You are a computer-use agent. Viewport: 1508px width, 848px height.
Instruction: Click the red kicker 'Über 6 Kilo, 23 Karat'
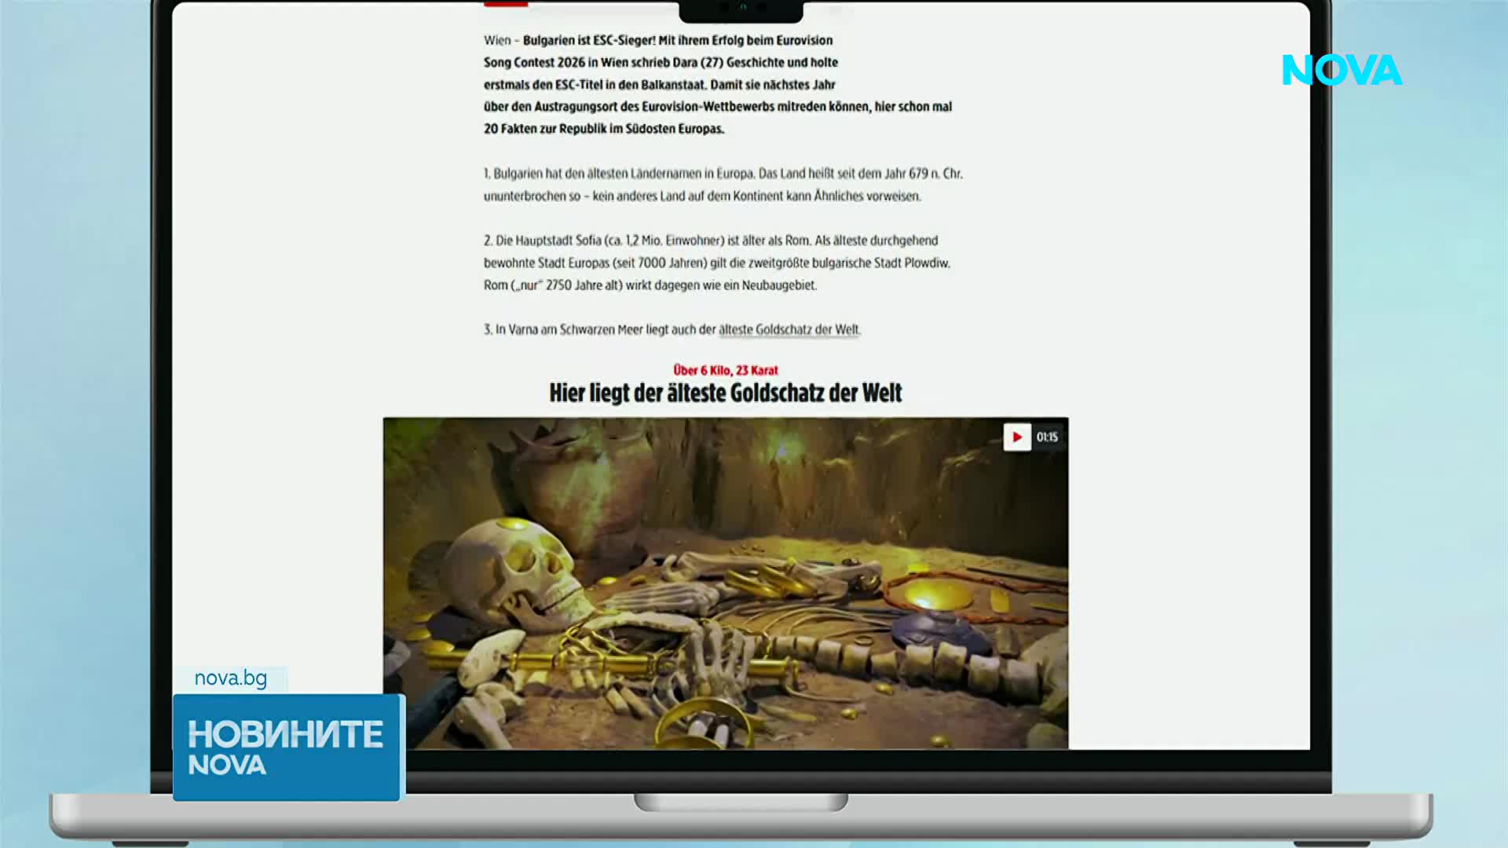726,371
